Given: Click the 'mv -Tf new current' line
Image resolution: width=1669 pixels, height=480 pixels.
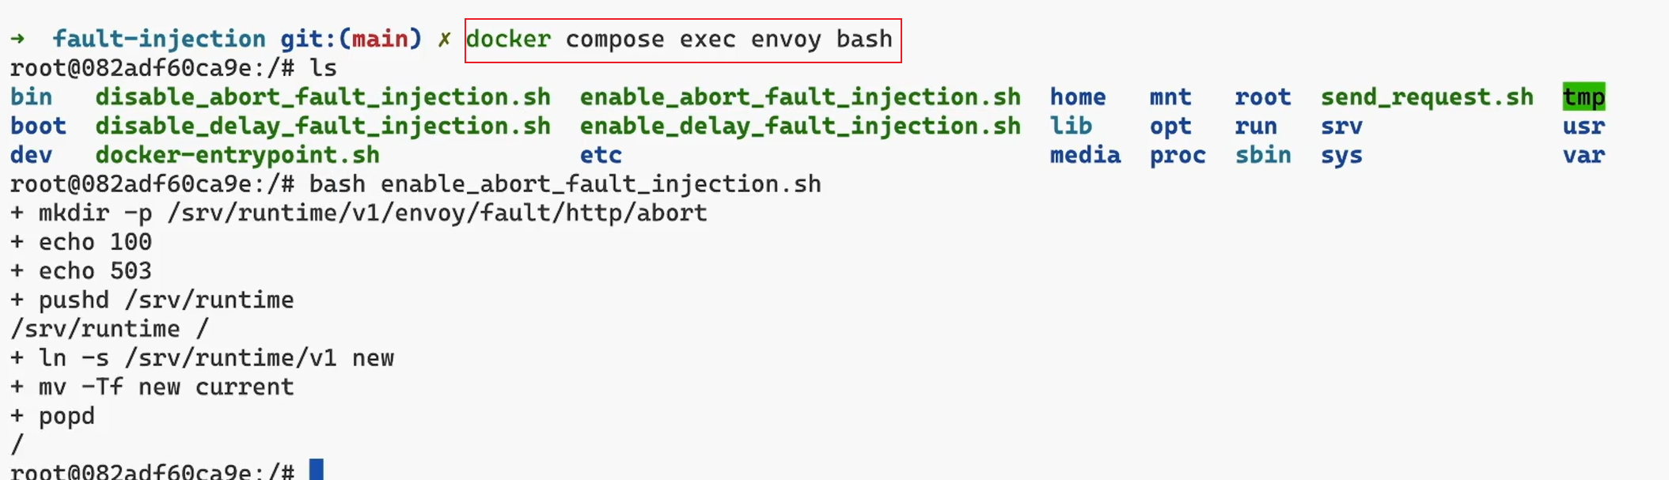Looking at the screenshot, I should coord(152,387).
